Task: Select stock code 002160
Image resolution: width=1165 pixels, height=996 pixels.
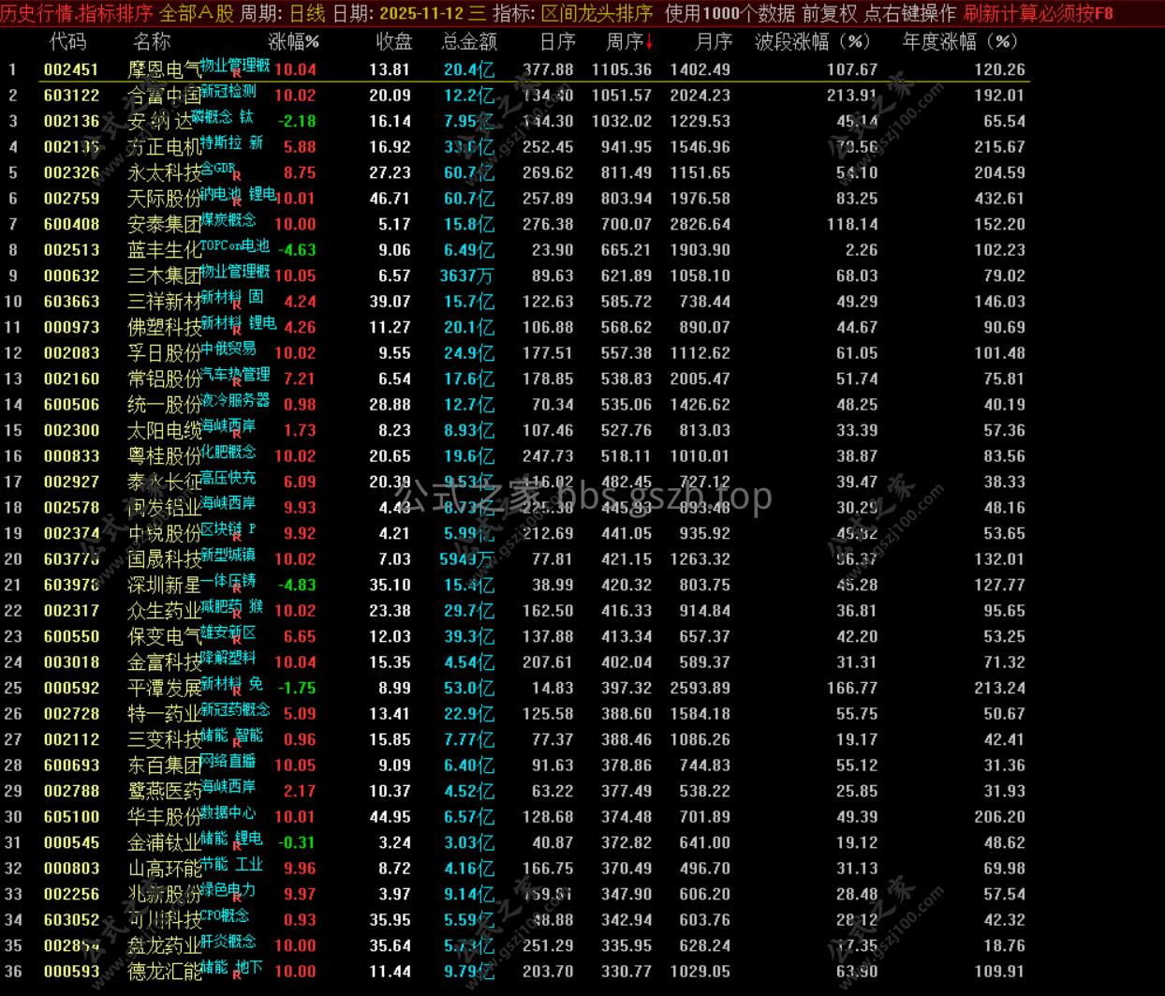Action: (x=71, y=379)
